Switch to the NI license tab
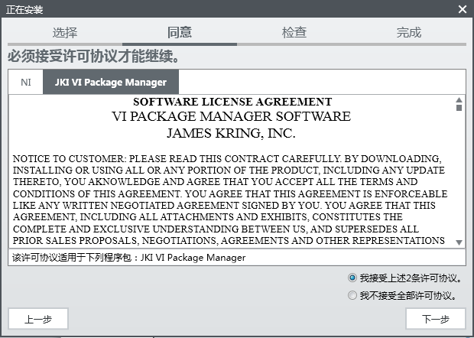Image resolution: width=474 pixels, height=338 pixels. click(x=26, y=82)
